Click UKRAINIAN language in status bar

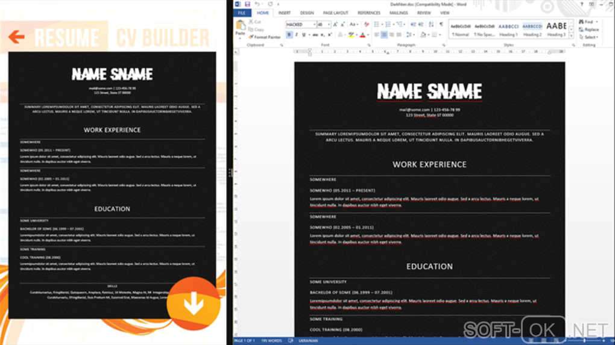pos(308,341)
